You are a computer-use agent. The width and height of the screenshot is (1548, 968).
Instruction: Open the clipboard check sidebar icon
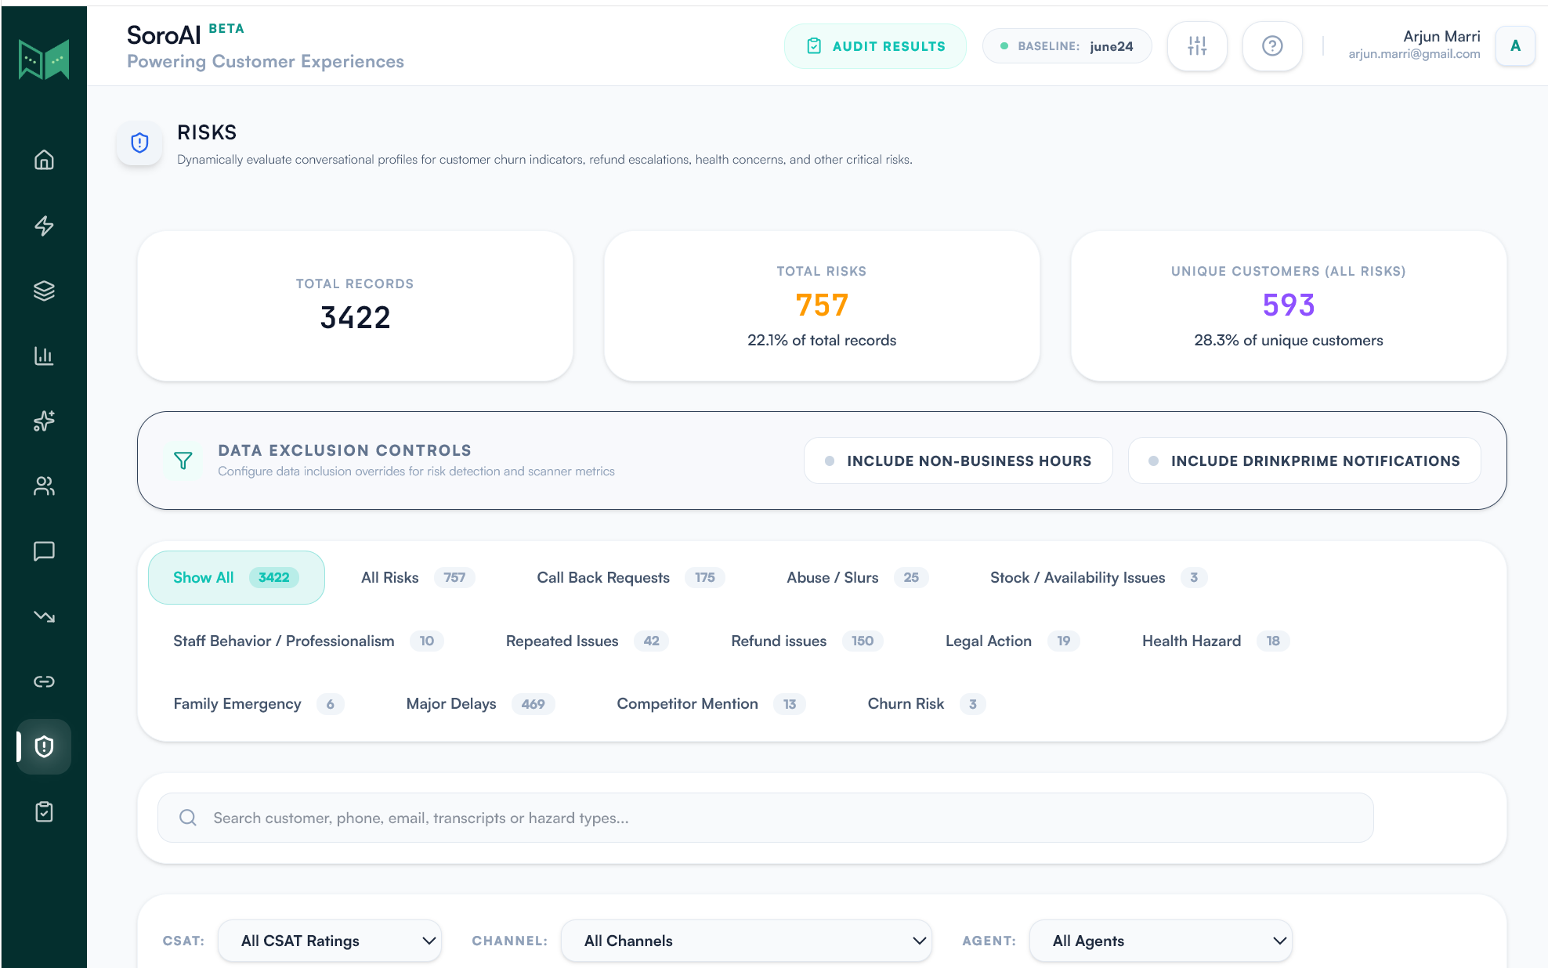pos(44,811)
